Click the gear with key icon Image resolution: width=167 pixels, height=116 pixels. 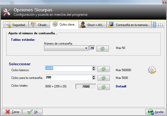(152, 70)
